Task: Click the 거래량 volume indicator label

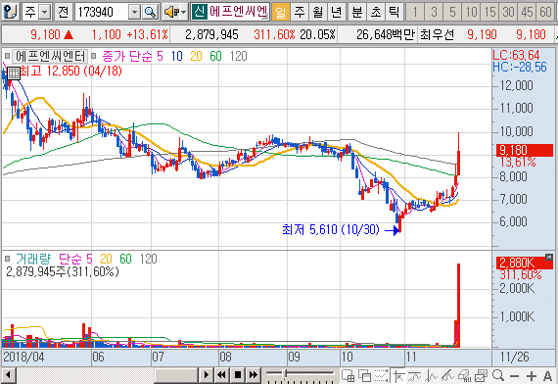Action: pos(34,259)
